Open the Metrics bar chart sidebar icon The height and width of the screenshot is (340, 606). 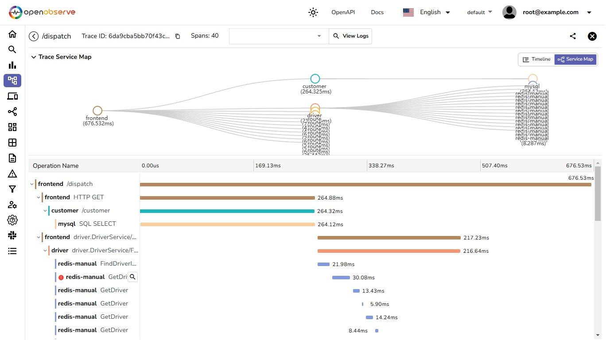12,65
